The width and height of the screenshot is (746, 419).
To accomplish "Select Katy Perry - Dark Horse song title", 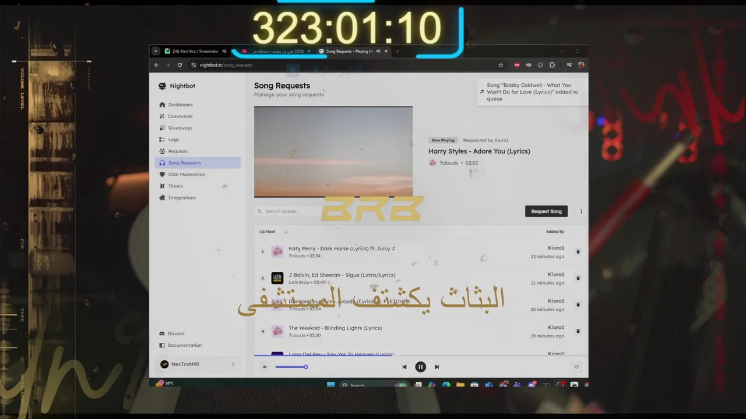I will pos(342,248).
